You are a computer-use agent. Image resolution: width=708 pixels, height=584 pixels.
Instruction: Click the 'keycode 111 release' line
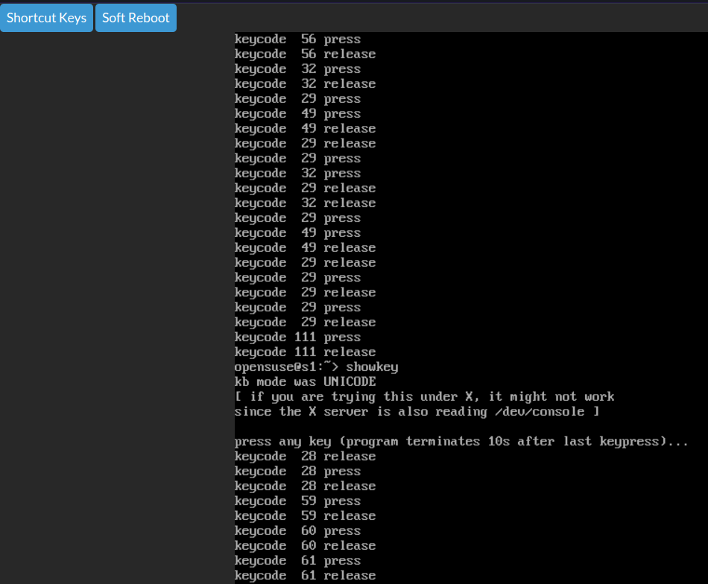tap(298, 352)
